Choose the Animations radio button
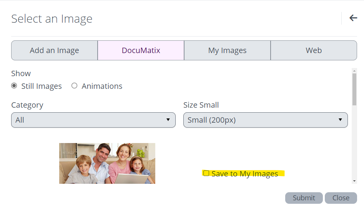Viewport: 364px width, 208px height. point(75,86)
